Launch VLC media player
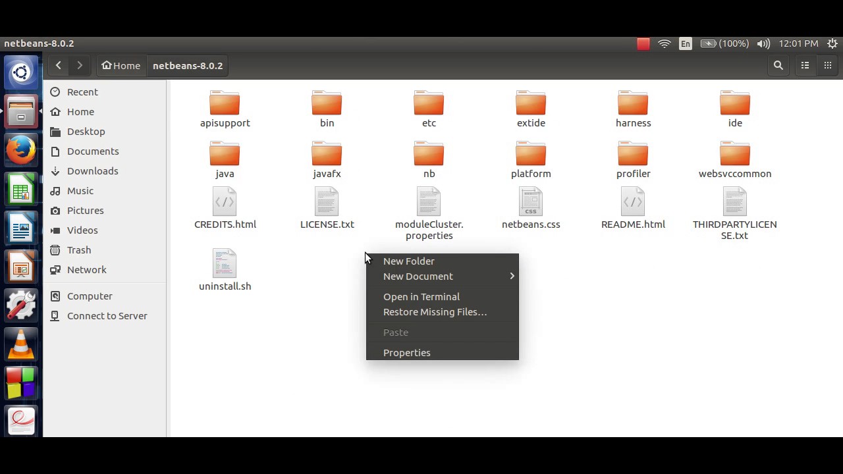Viewport: 843px width, 474px height. (x=21, y=344)
